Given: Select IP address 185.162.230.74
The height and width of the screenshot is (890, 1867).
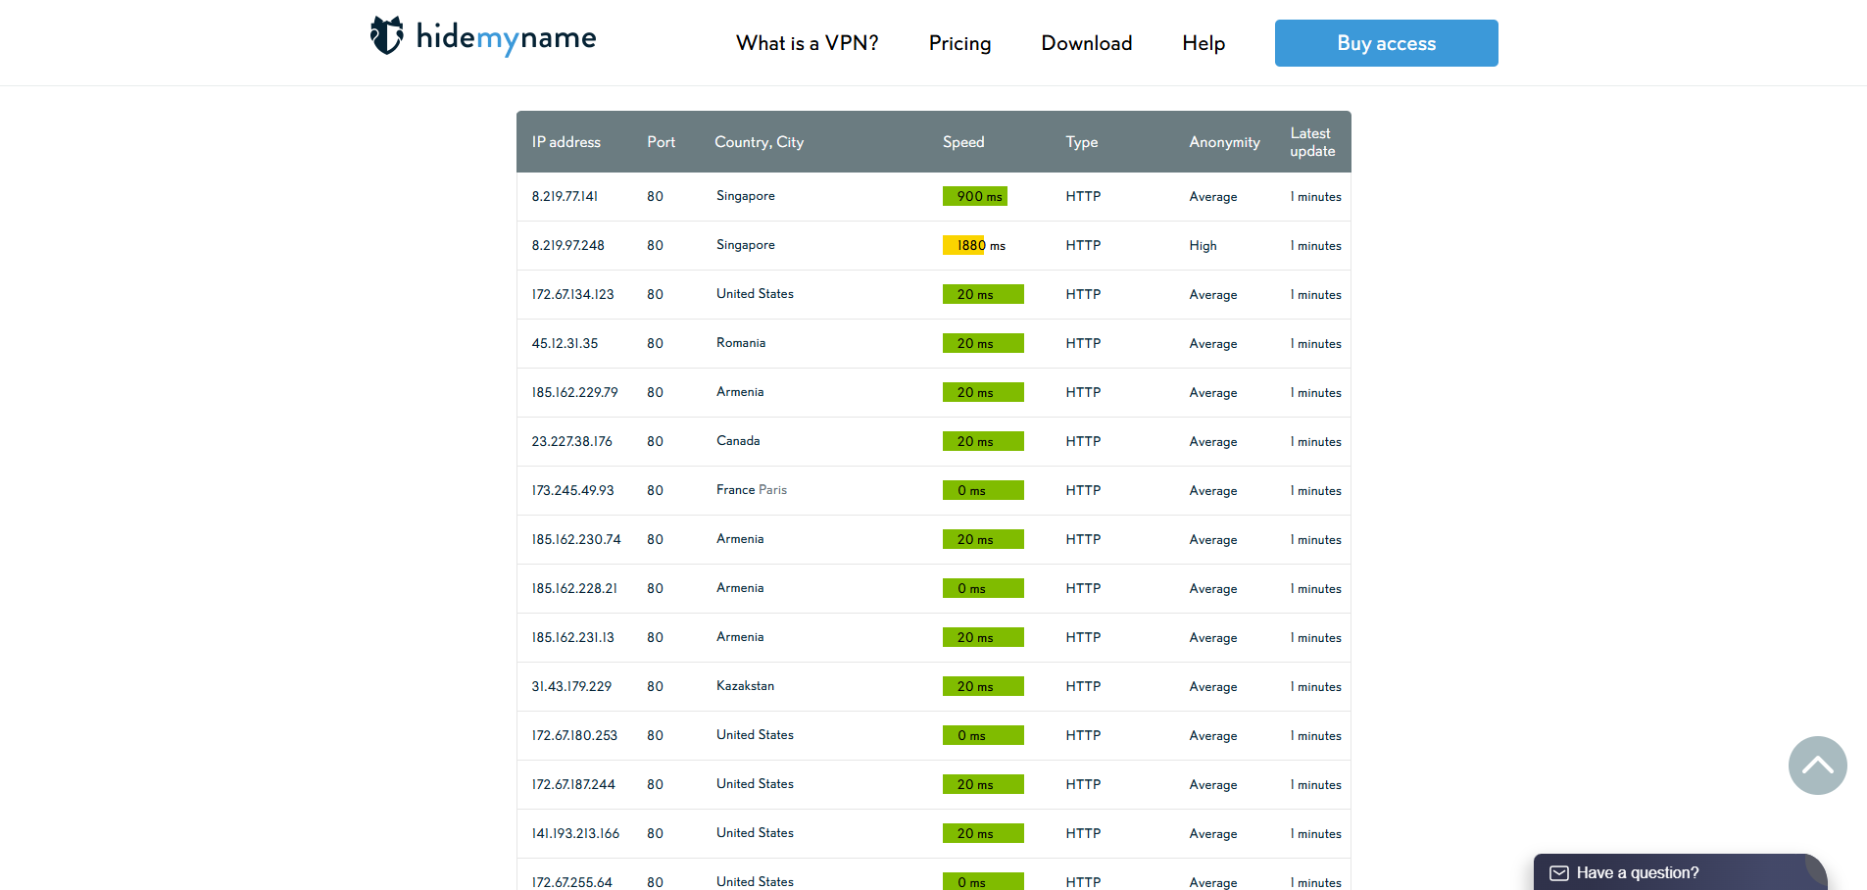Looking at the screenshot, I should (x=576, y=539).
